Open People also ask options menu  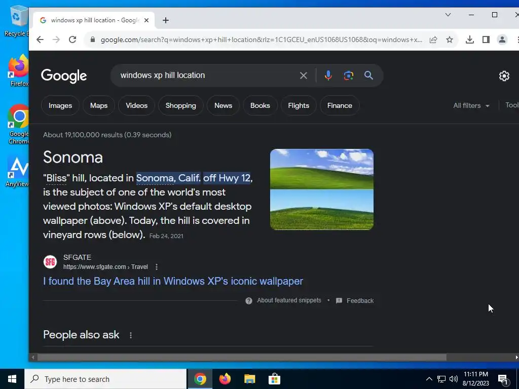(131, 335)
